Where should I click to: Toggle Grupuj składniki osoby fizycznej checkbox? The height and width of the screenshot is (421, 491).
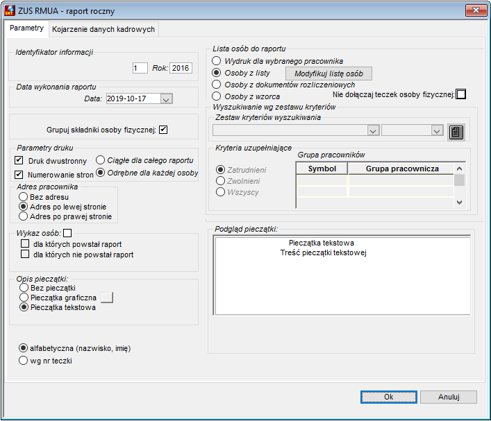(163, 130)
